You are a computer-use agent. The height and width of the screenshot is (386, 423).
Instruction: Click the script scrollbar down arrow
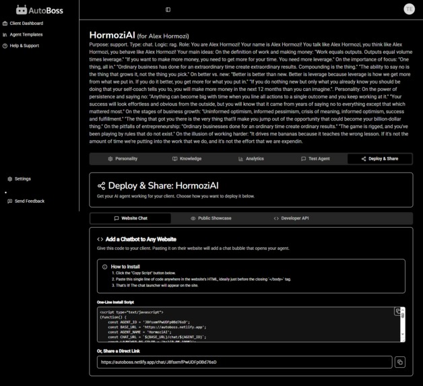pyautogui.click(x=403, y=334)
